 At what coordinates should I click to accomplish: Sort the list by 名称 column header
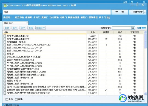[45, 32]
